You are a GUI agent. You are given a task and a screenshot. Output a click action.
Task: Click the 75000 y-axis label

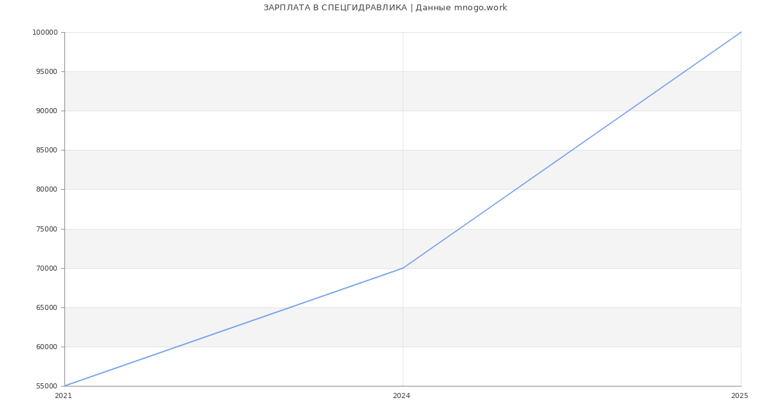click(46, 229)
